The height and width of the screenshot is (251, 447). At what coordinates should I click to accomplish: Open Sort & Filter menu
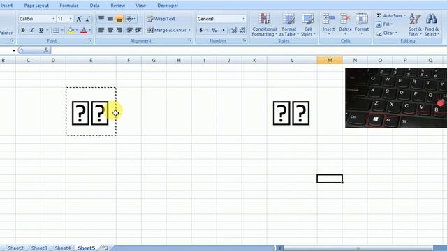415,25
